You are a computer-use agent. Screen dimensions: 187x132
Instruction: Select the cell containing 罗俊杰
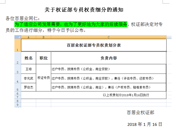tap(28, 87)
